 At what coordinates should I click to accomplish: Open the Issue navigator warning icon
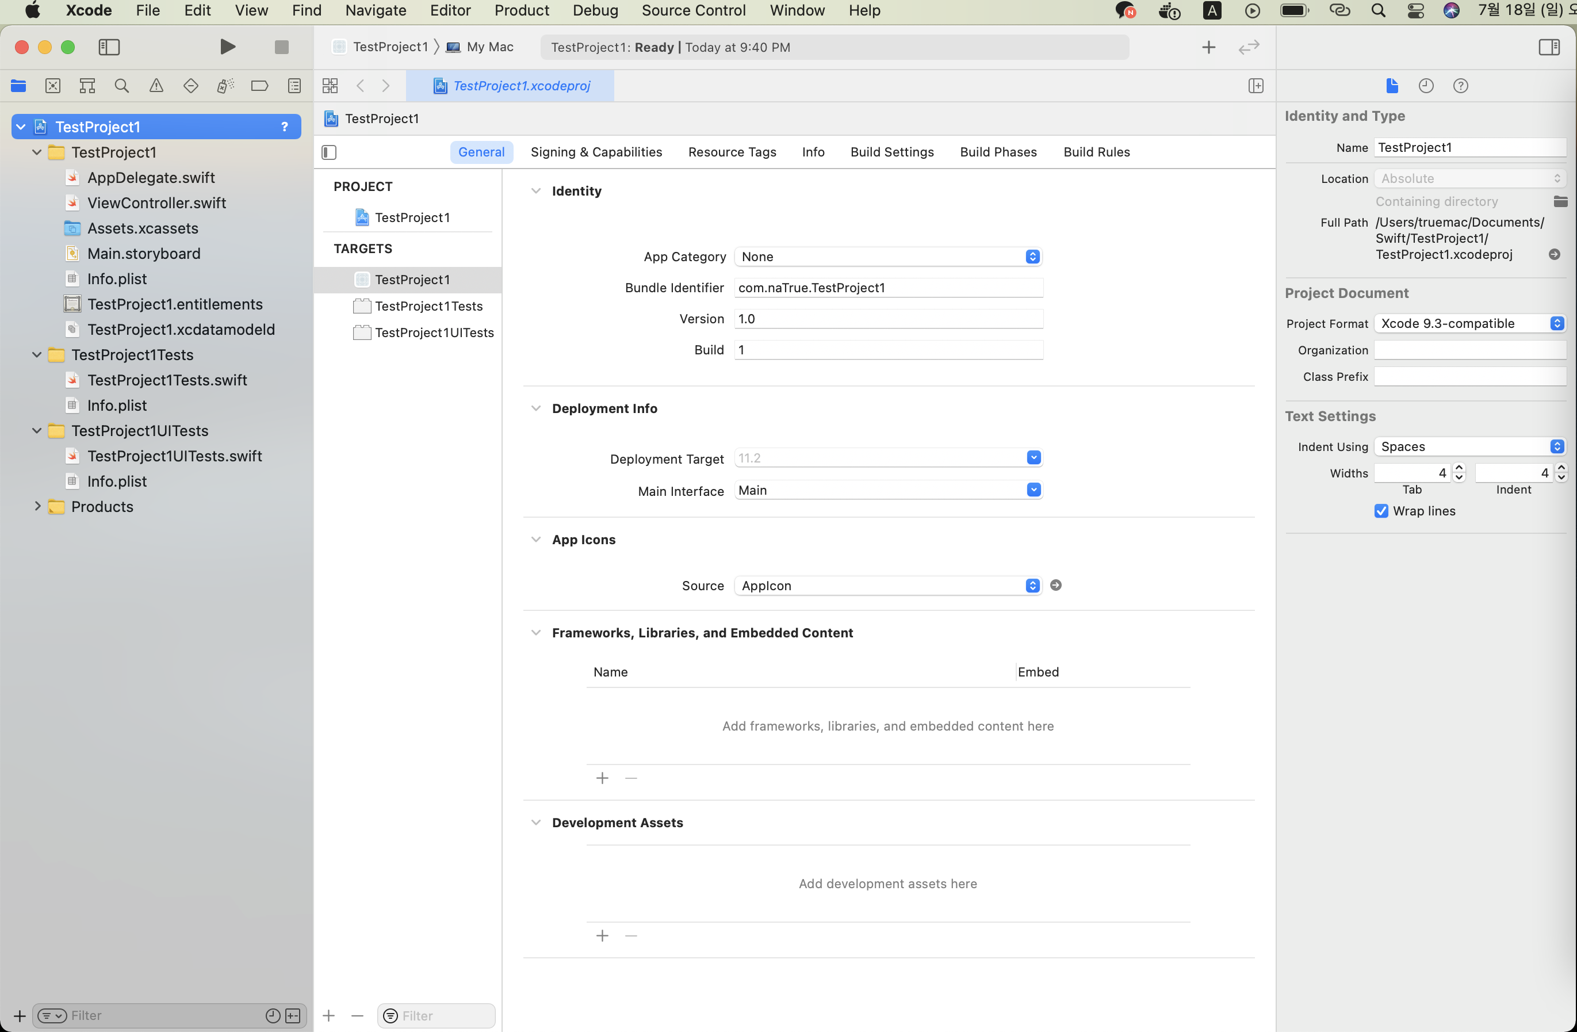tap(156, 86)
